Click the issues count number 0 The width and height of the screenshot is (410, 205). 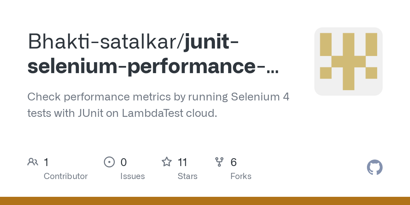(x=124, y=162)
